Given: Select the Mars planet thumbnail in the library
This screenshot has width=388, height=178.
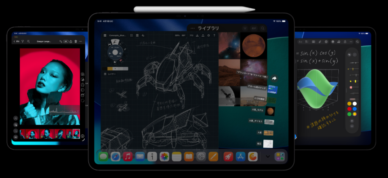Looking at the screenshot, I should tap(253, 45).
